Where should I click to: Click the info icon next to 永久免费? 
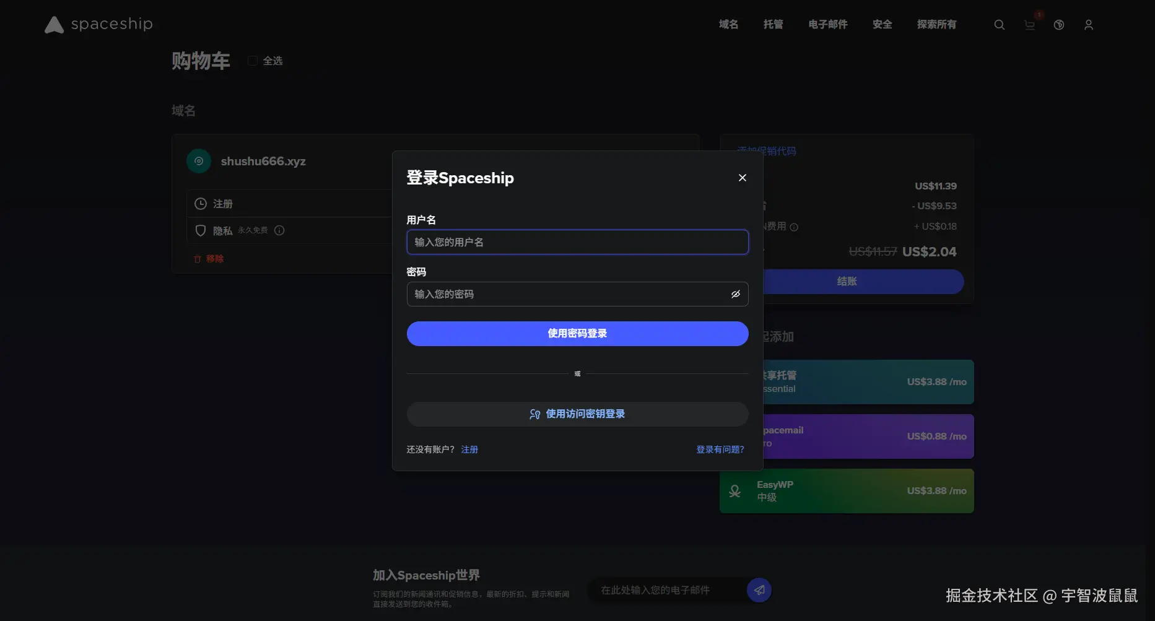click(279, 230)
